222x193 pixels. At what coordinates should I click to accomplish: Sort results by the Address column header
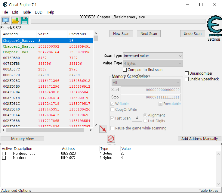19,34
